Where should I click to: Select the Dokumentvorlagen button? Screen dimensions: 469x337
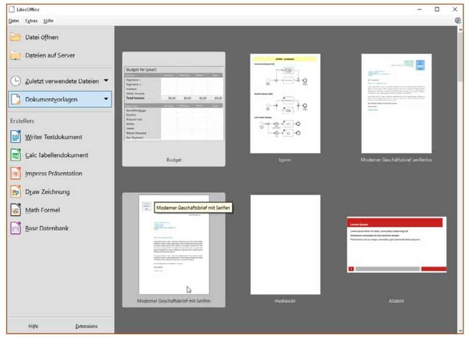click(60, 99)
